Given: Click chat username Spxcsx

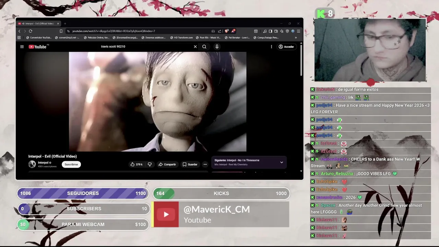Looking at the screenshot, I should click(328, 205).
